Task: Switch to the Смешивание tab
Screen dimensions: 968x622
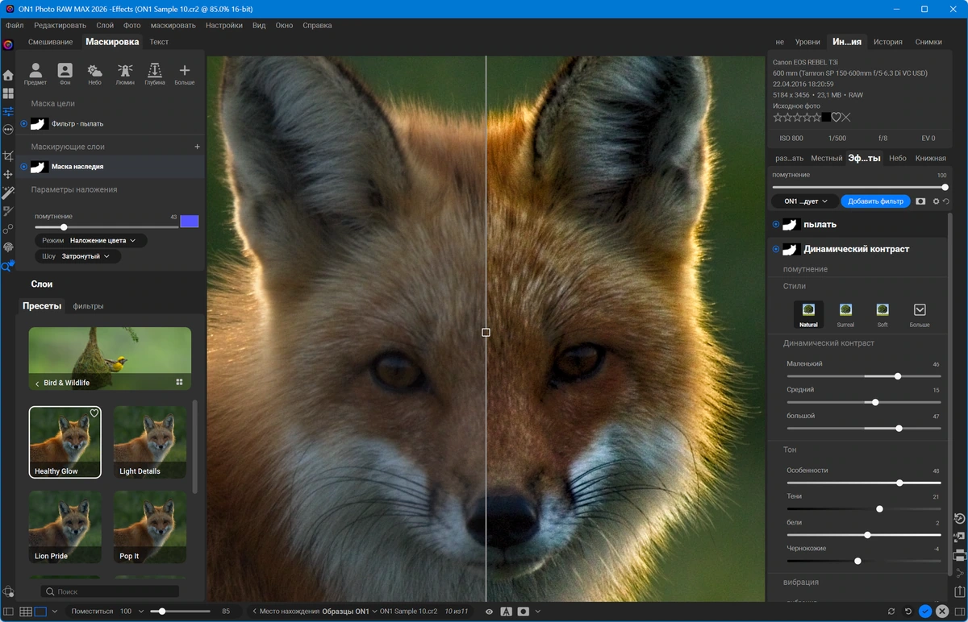Action: pos(50,42)
